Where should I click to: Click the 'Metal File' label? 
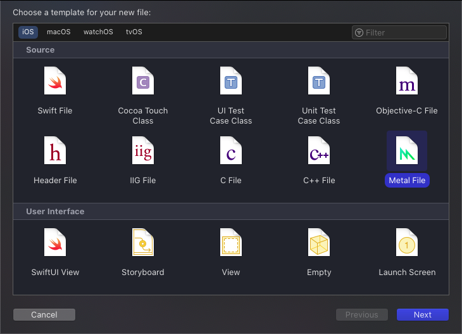coord(407,180)
